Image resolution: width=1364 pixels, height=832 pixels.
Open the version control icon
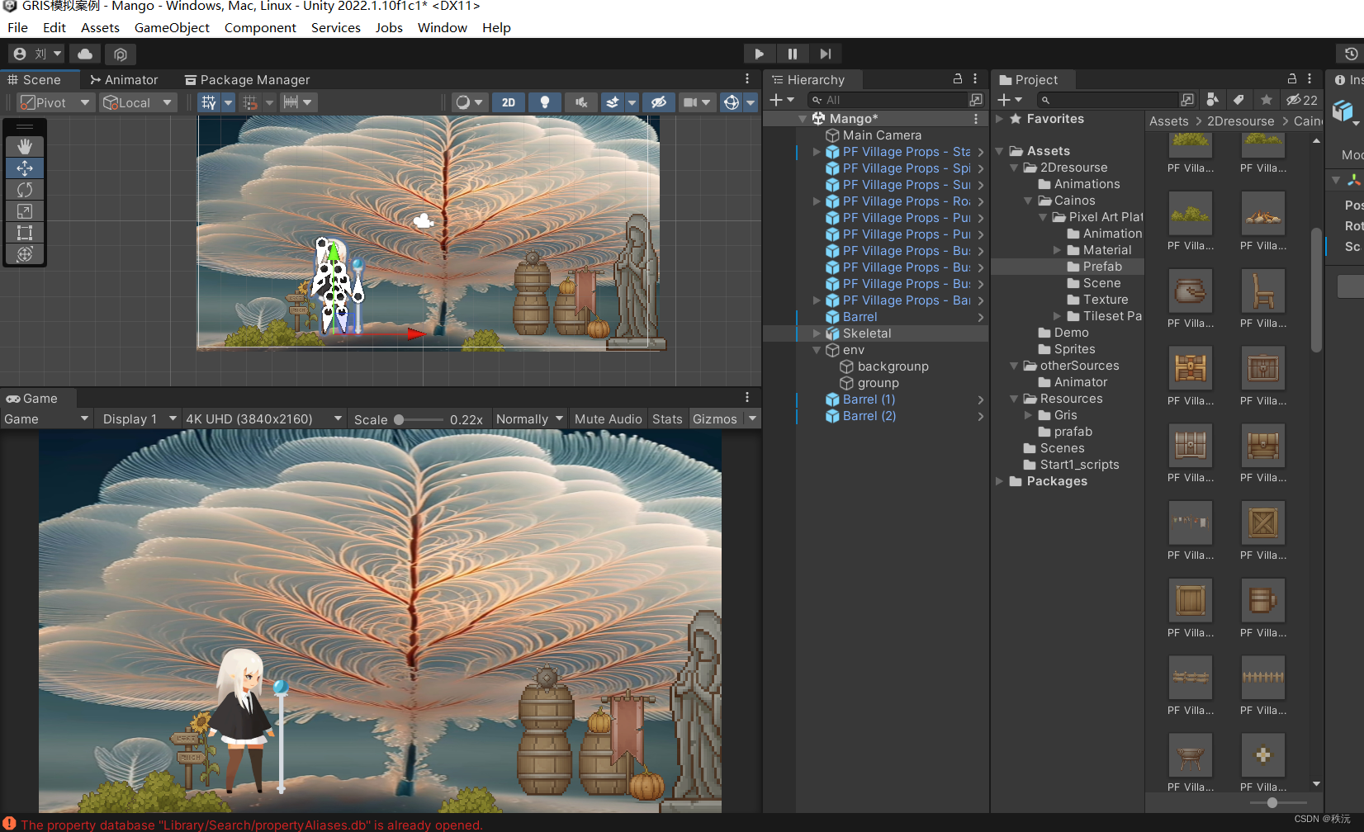pos(121,54)
